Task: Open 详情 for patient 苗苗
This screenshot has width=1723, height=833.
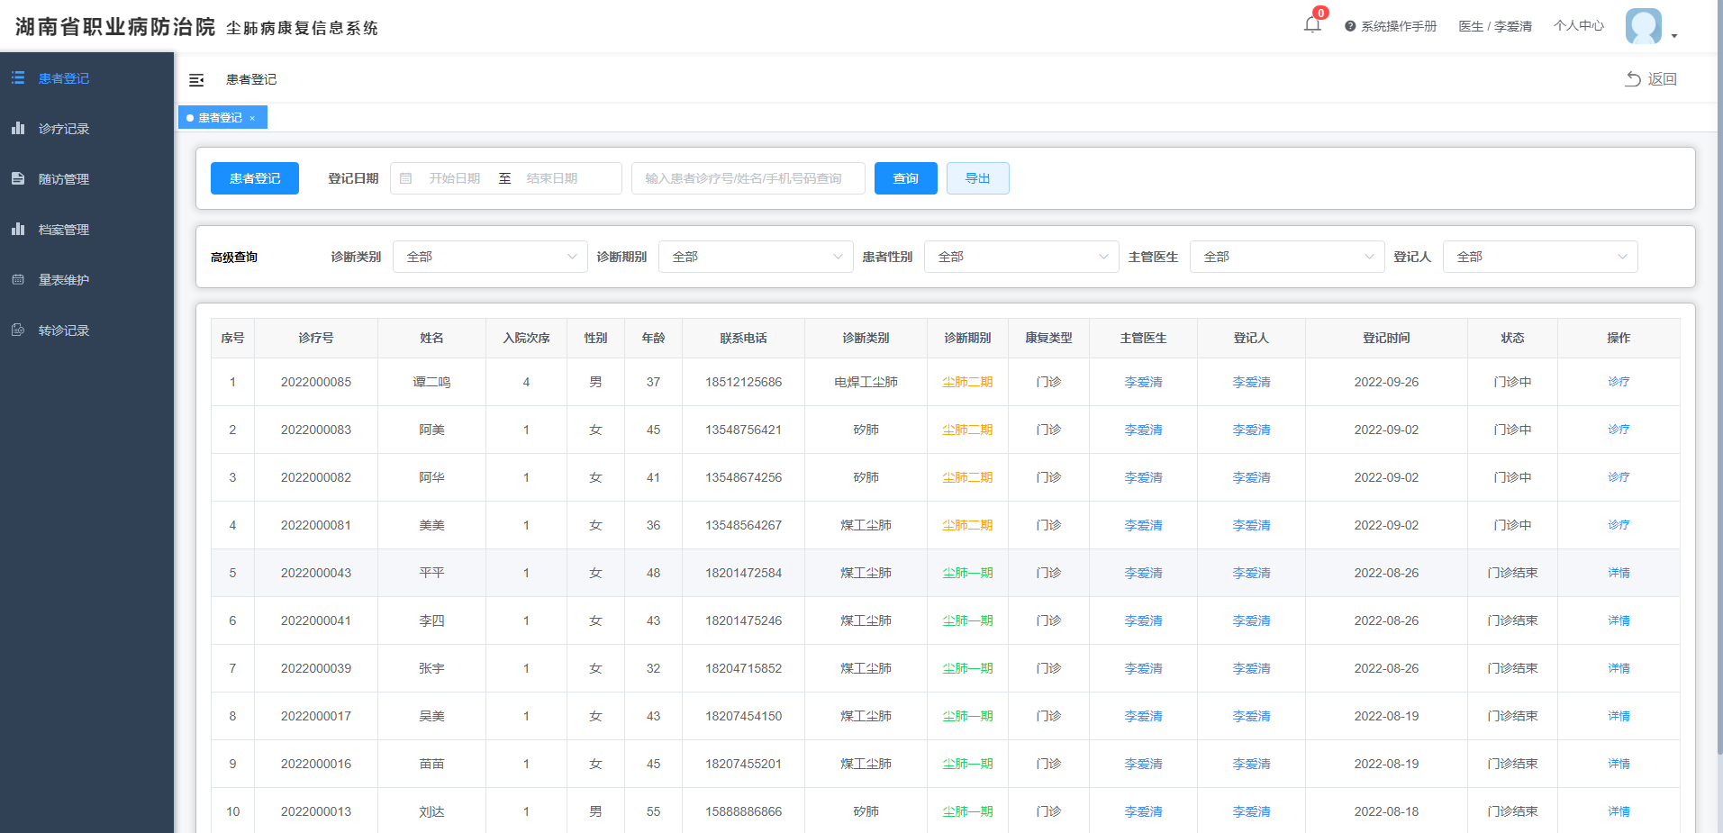Action: 1619,764
